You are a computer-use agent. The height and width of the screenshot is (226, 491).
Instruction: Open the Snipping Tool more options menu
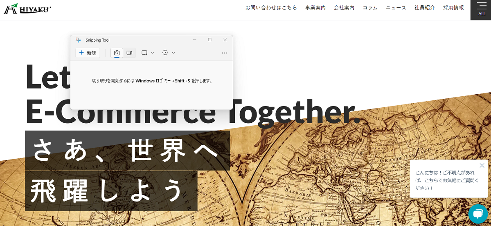coord(224,53)
